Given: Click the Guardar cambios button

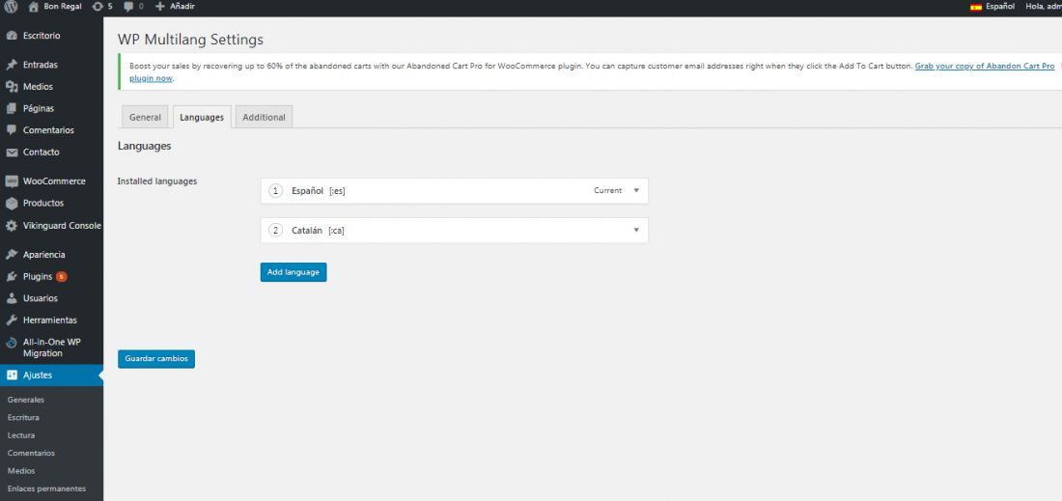Looking at the screenshot, I should [156, 359].
